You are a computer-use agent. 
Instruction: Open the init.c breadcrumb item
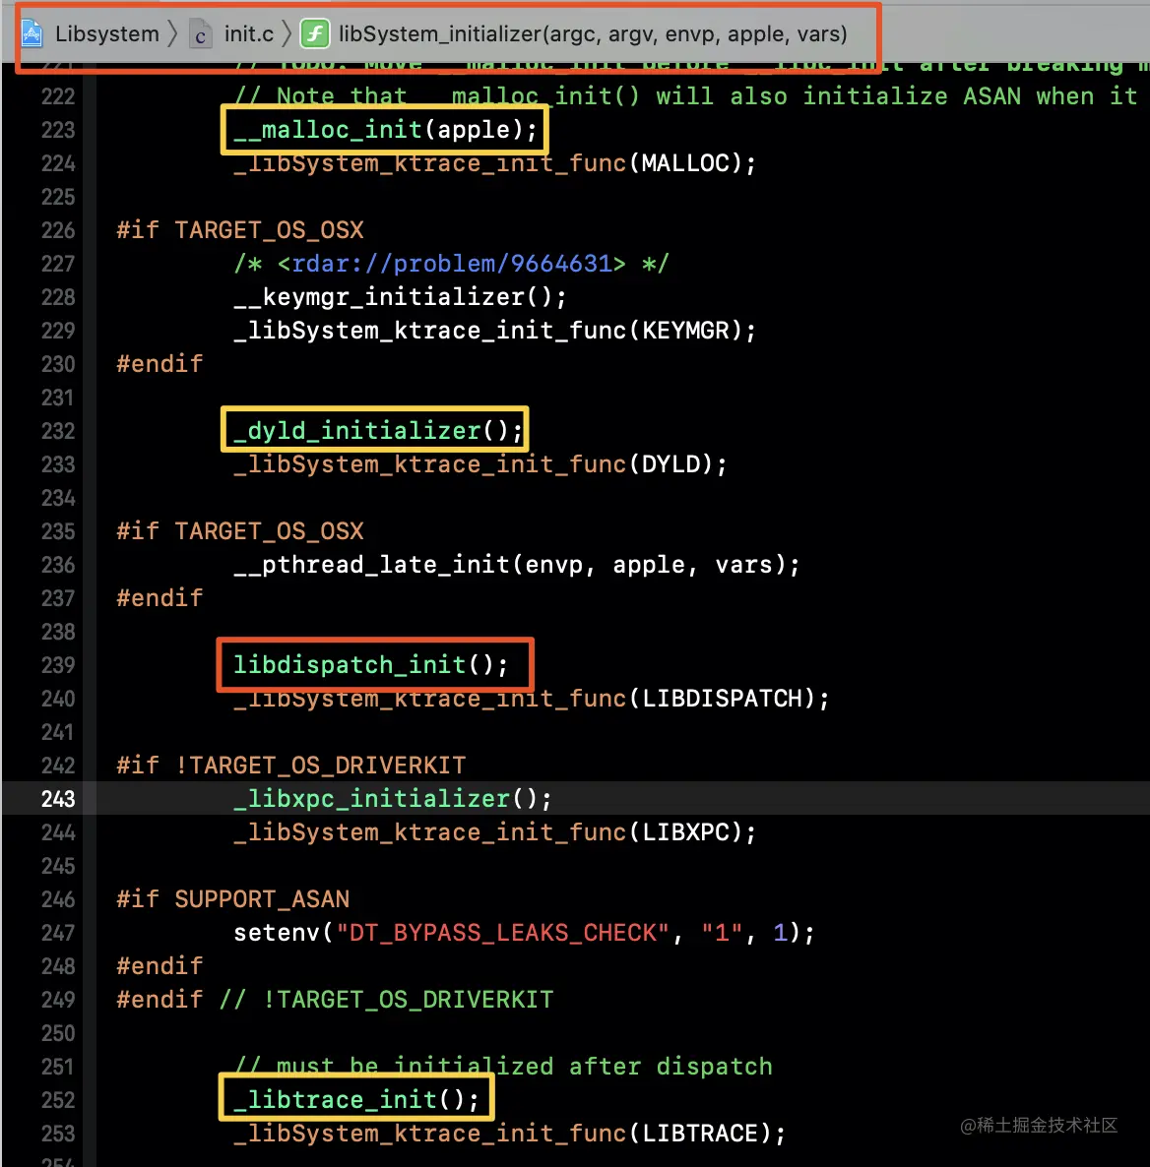[x=249, y=33]
